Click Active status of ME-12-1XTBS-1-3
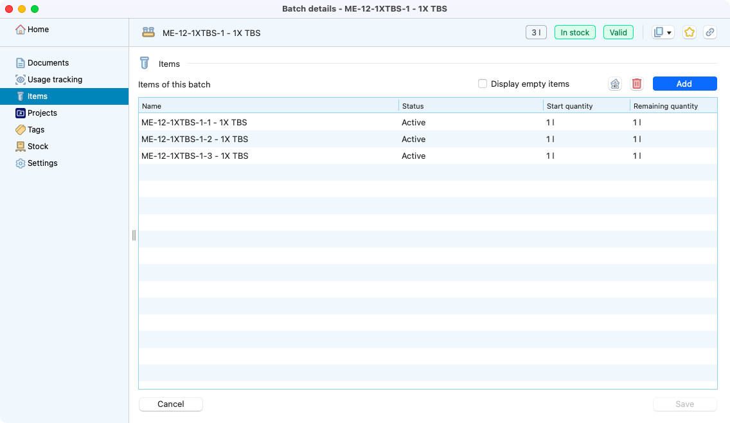The height and width of the screenshot is (423, 730). 413,156
